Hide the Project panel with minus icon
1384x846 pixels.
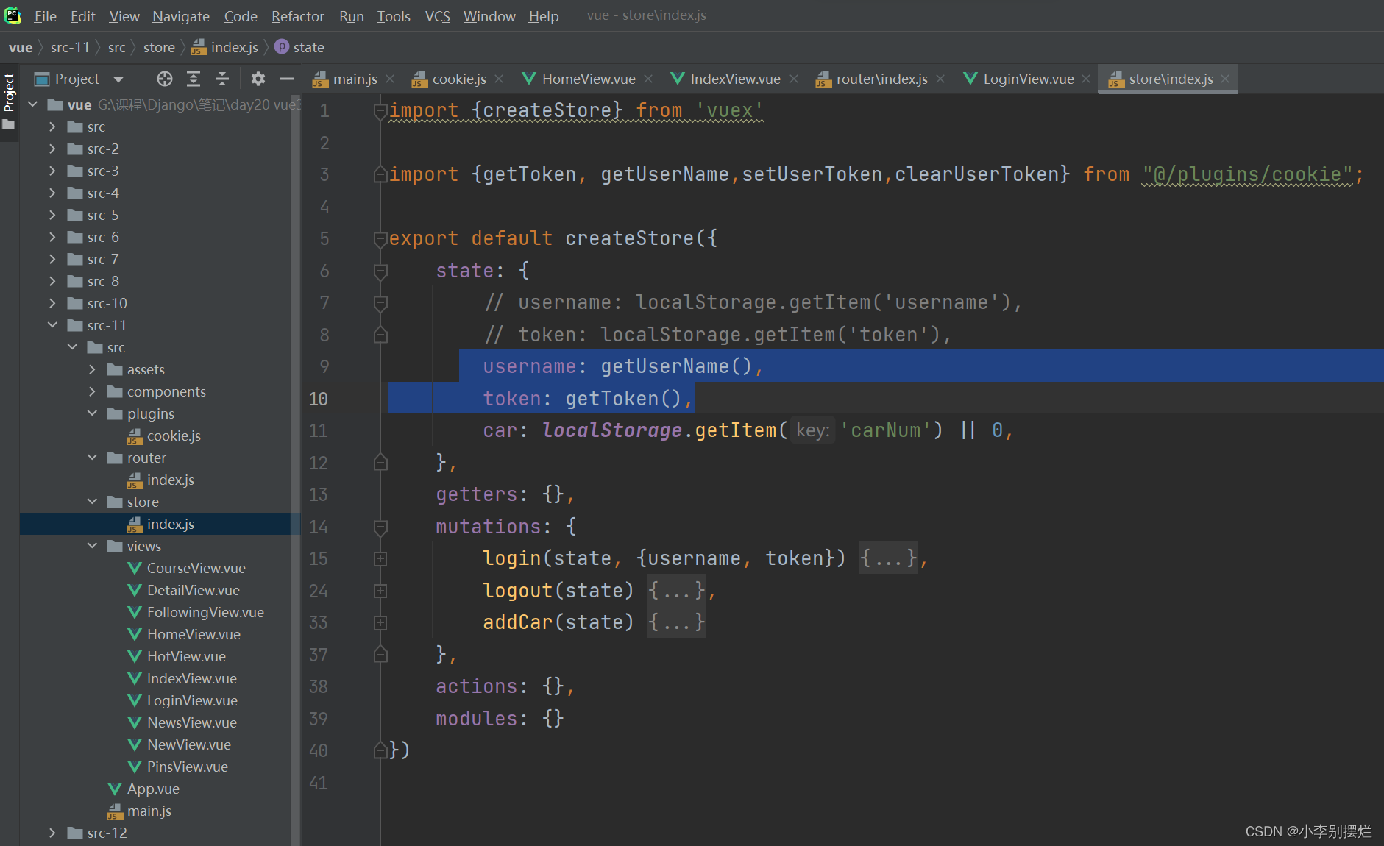[x=287, y=79]
